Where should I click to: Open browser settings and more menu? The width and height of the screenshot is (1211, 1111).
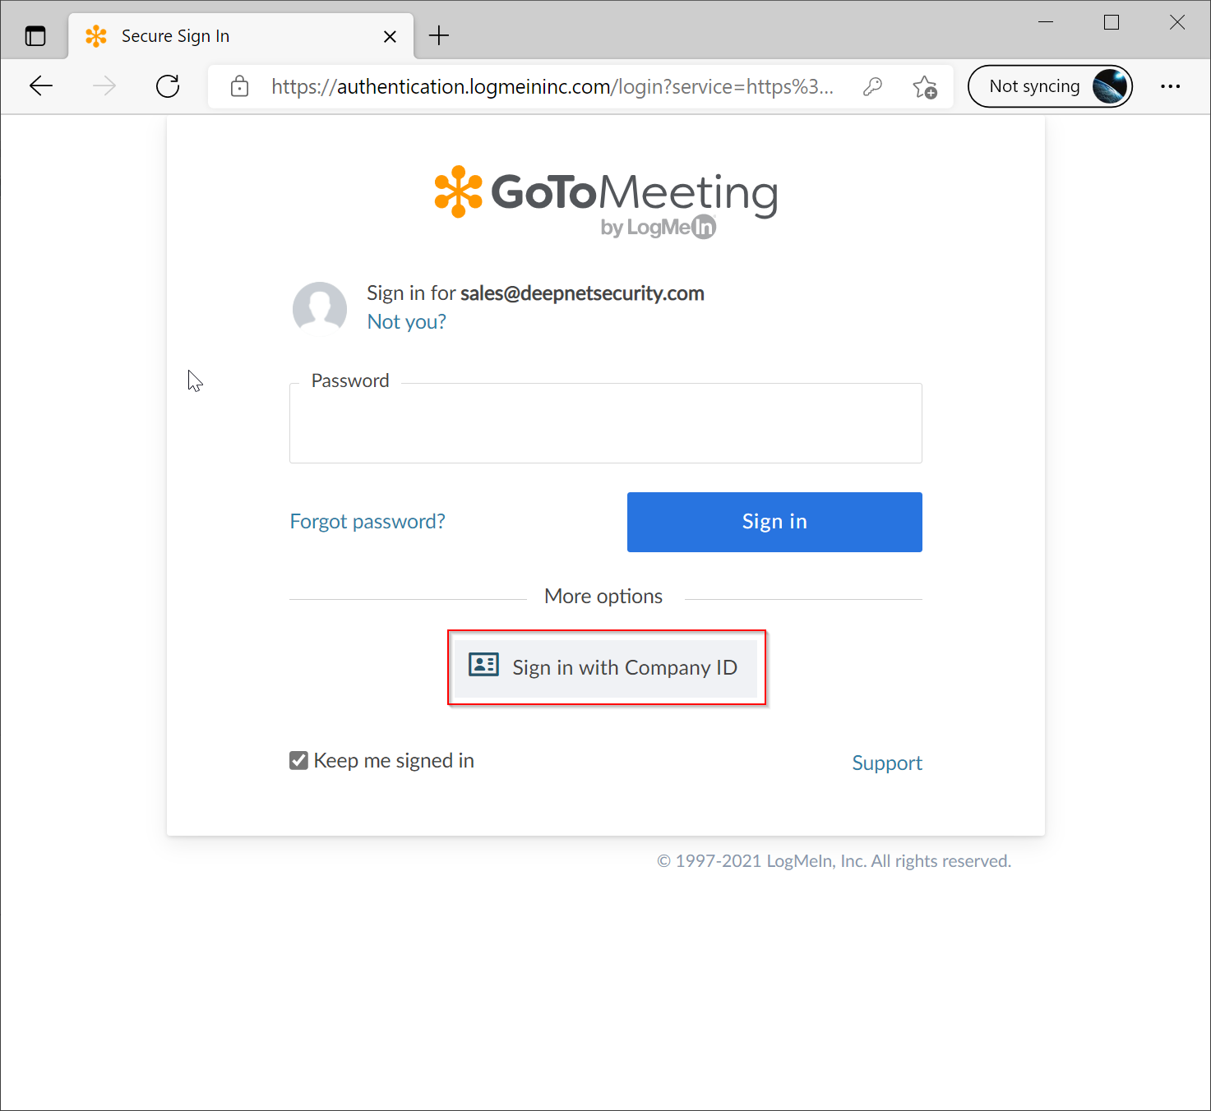click(1170, 86)
